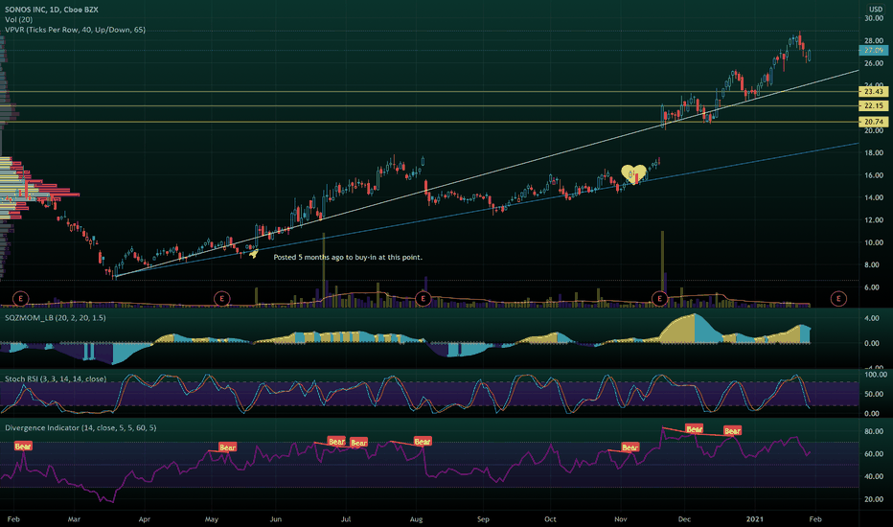Click the 4.00 value on the SQZMOM scale
893x527 pixels.
[872, 318]
